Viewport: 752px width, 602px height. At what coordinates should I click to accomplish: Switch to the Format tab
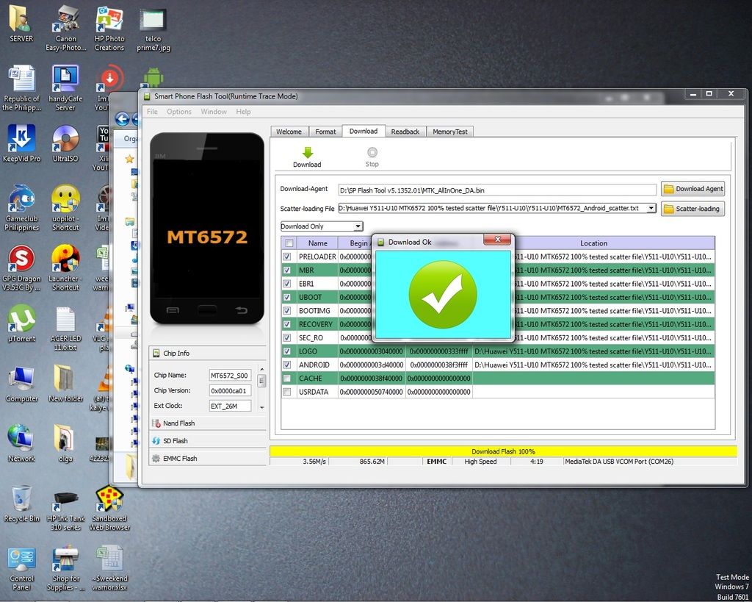(x=325, y=132)
